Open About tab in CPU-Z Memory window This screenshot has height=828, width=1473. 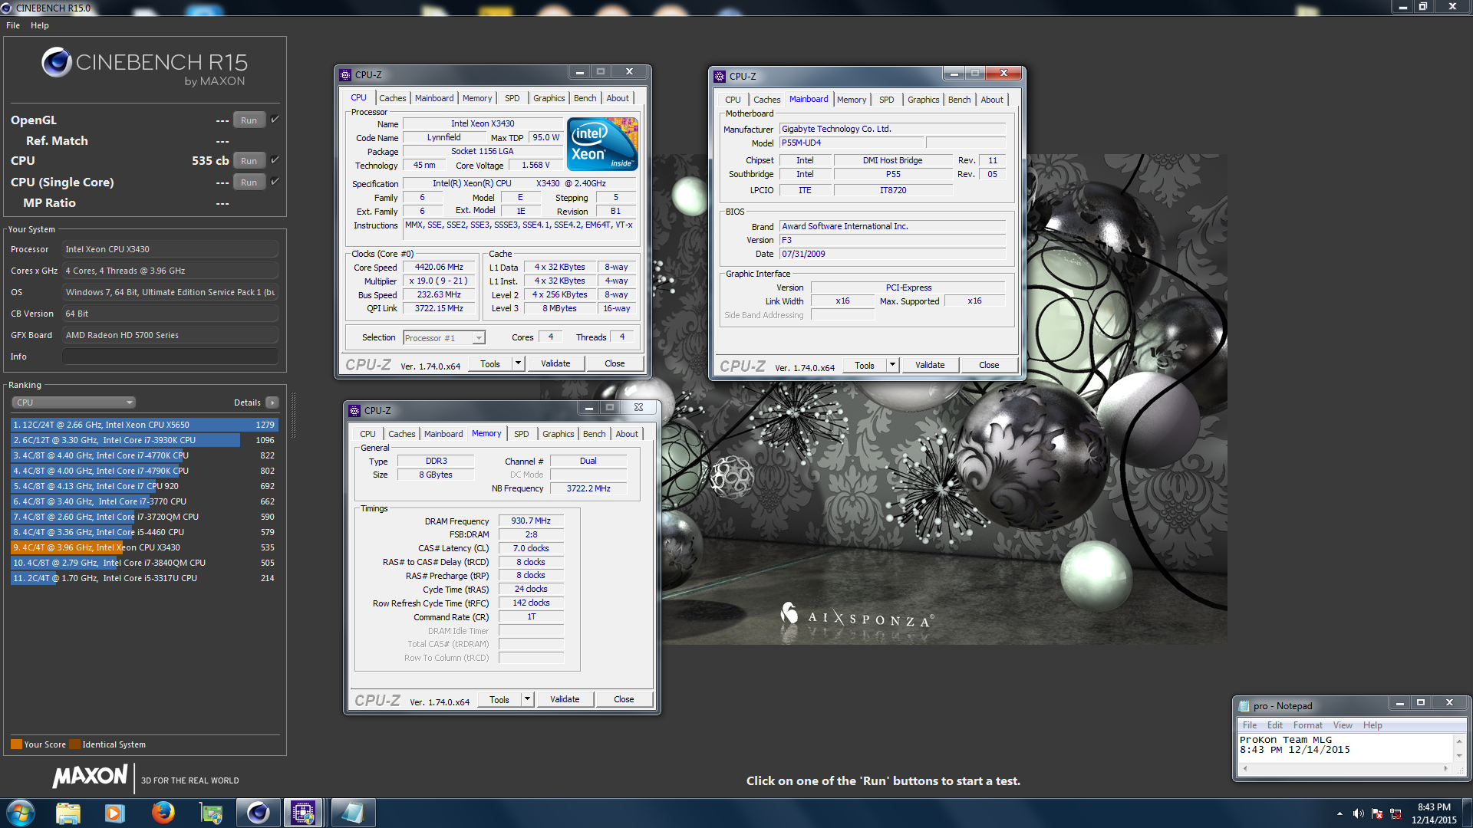pos(627,434)
